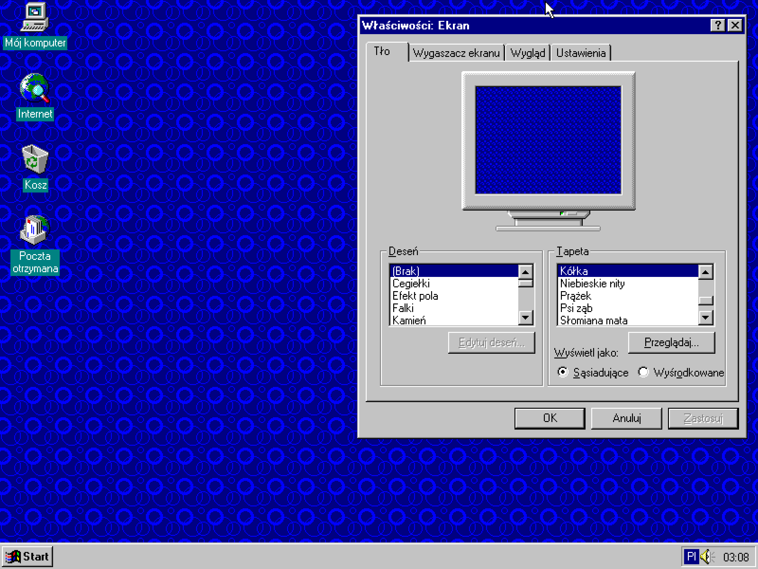Click the Anuluj button
This screenshot has width=758, height=569.
626,418
